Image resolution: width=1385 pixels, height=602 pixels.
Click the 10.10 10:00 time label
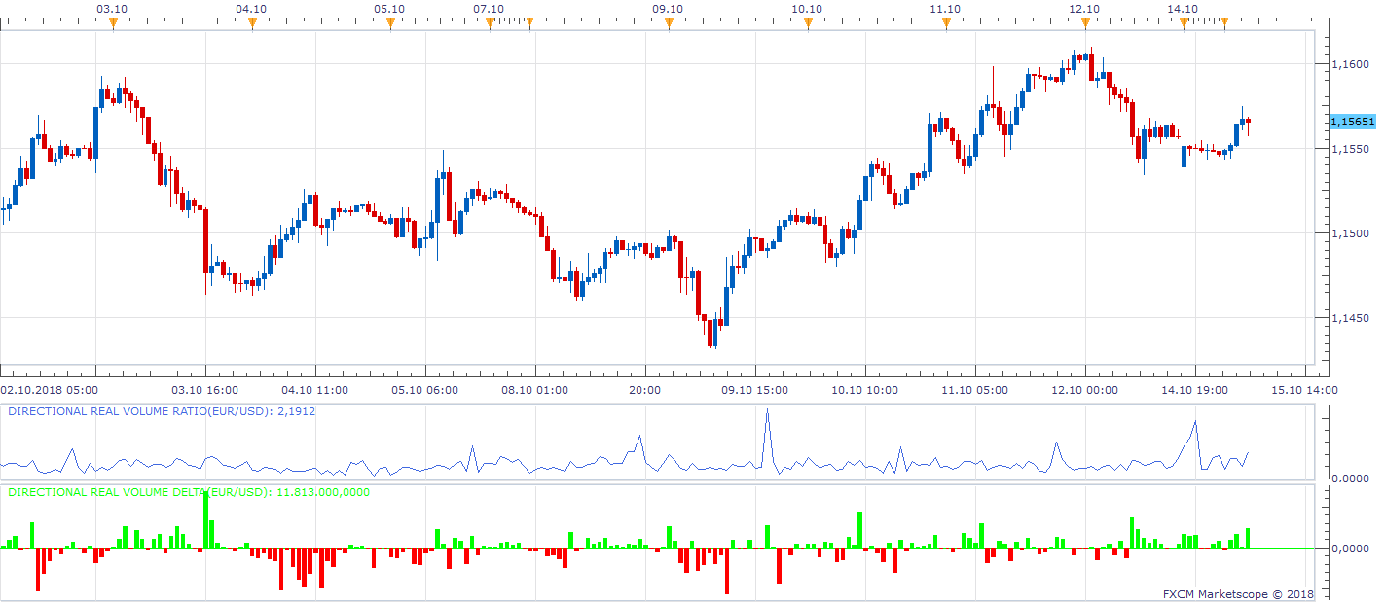[866, 390]
